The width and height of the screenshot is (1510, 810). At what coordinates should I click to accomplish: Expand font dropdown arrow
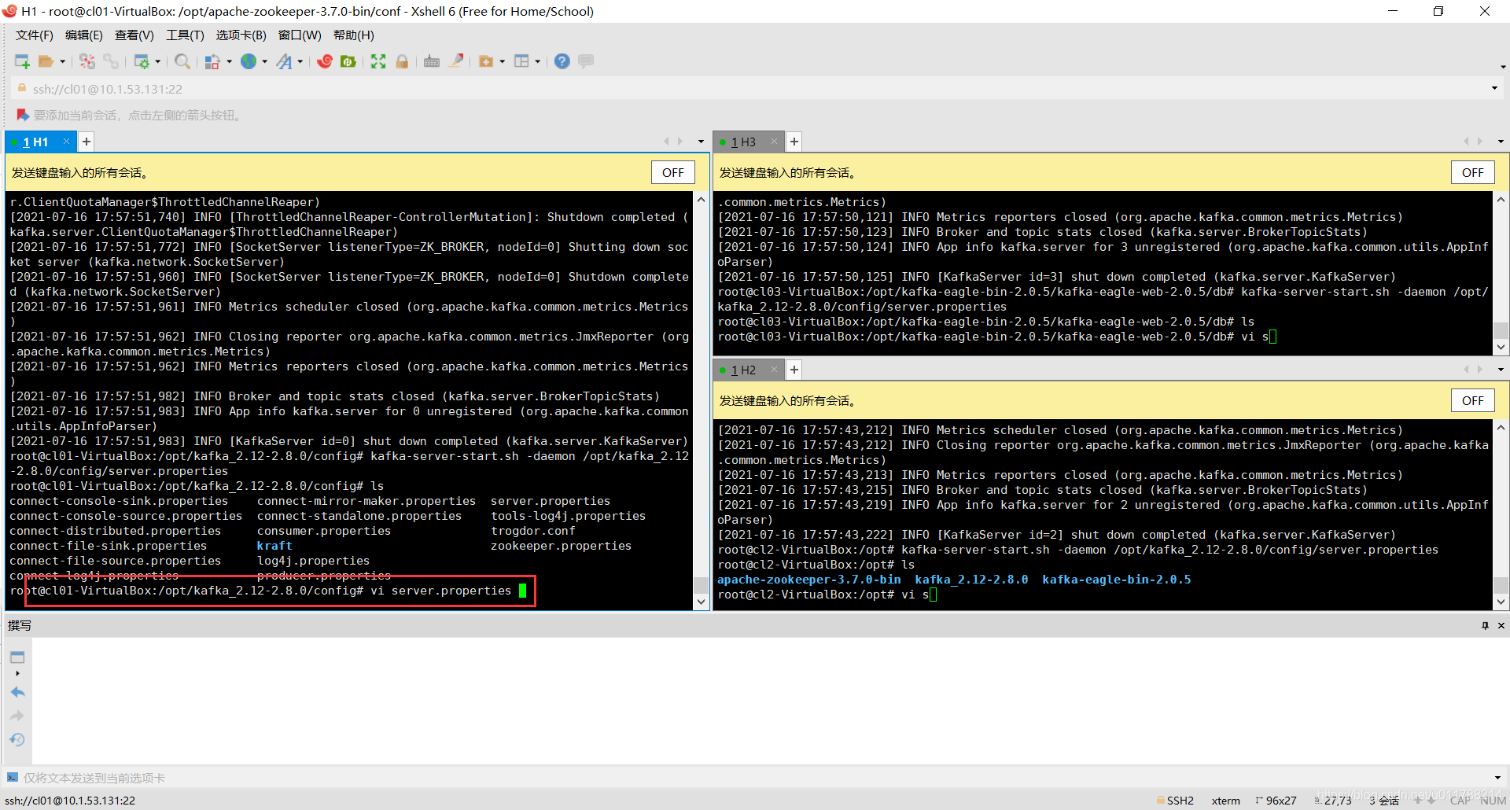pyautogui.click(x=300, y=62)
